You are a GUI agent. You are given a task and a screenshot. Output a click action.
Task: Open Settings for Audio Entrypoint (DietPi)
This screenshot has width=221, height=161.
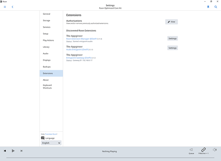[172, 48]
